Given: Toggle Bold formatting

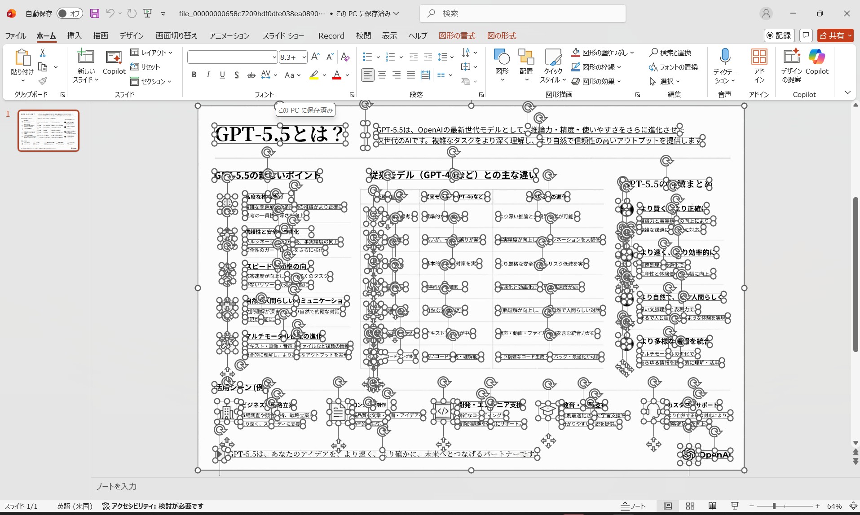Looking at the screenshot, I should click(194, 75).
